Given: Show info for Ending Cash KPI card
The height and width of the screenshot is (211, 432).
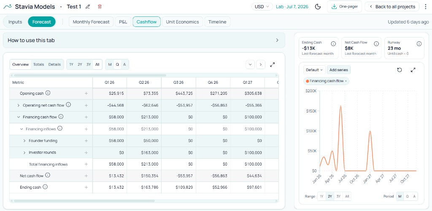Looking at the screenshot, I should (333, 44).
